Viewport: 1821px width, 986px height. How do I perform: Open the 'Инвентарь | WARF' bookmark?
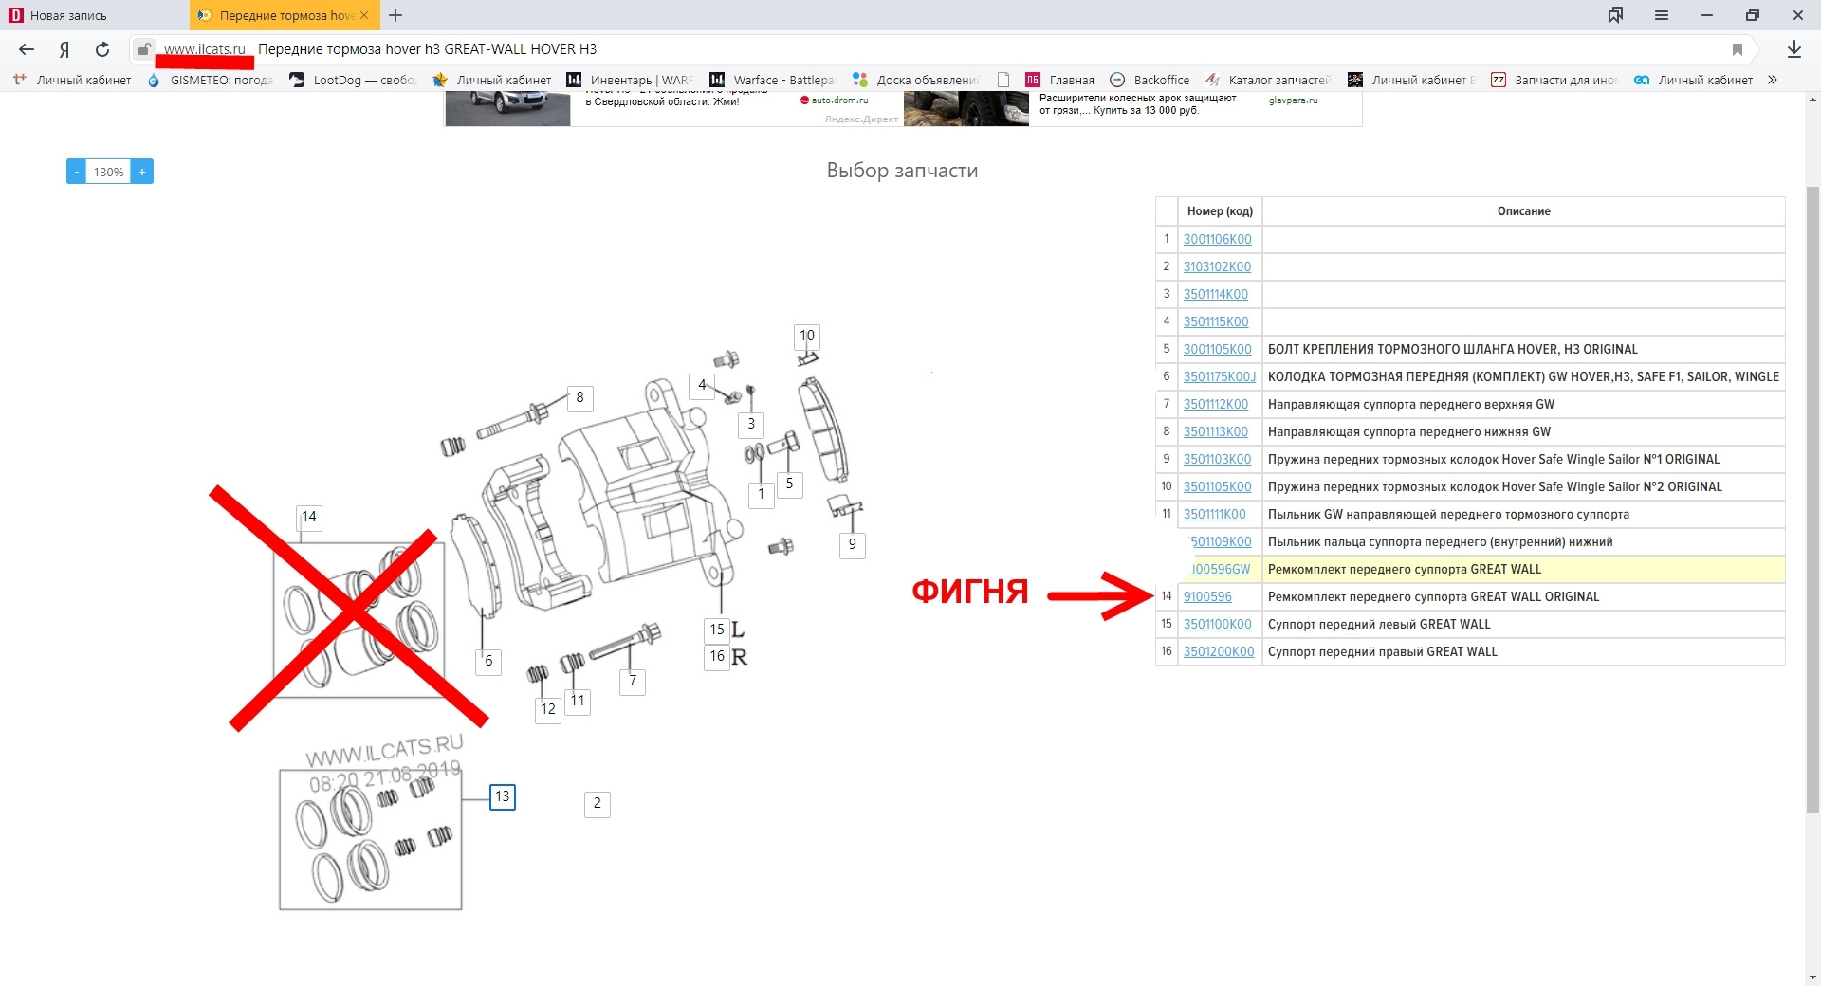click(630, 80)
